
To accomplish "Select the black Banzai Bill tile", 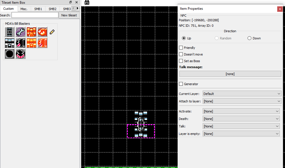I will tap(20, 43).
